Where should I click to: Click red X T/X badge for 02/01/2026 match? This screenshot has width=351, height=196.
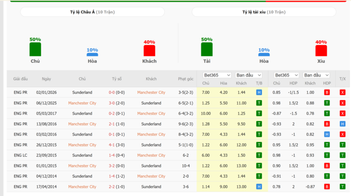point(342,93)
